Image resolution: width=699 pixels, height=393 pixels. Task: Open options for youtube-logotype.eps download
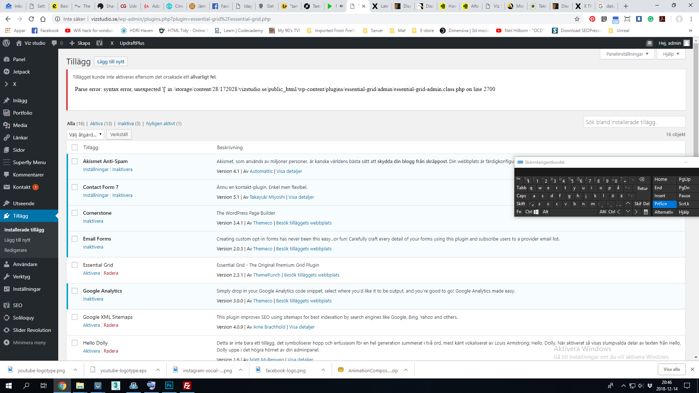pyautogui.click(x=158, y=370)
